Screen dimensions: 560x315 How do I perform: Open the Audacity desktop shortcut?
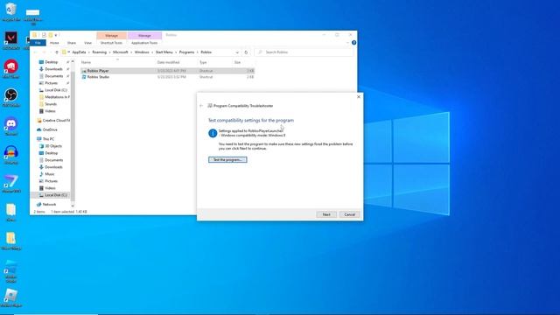(11, 155)
